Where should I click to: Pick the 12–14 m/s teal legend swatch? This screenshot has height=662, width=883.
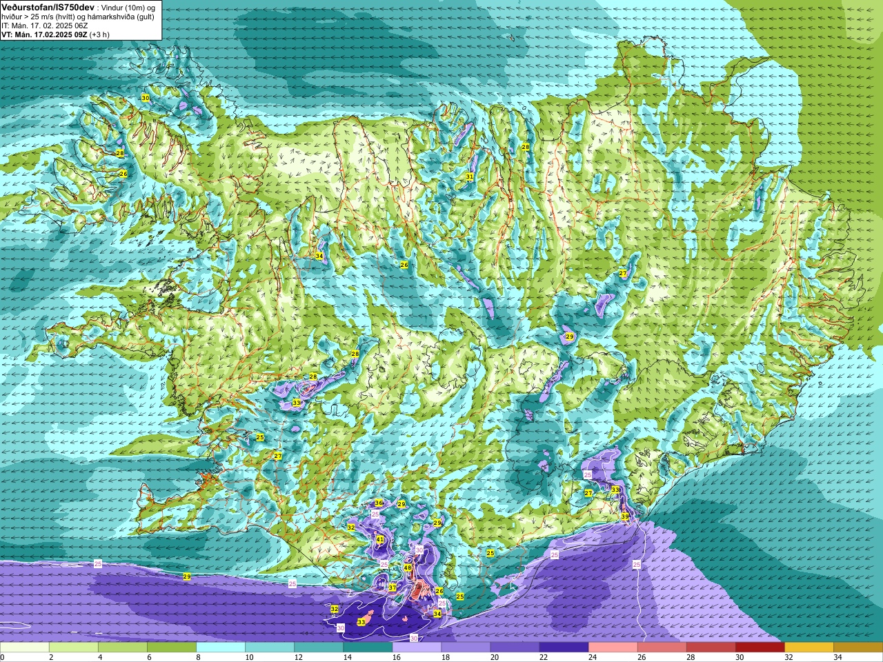319,648
